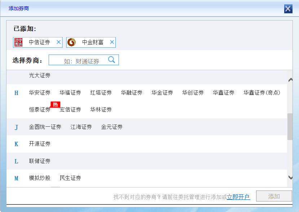The image size is (299, 212).
Task: Click the scroll up arrow
Action: [x=290, y=80]
